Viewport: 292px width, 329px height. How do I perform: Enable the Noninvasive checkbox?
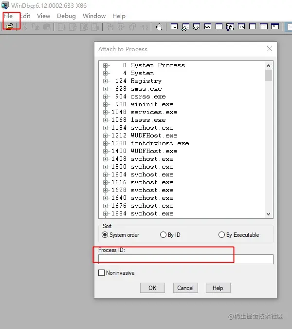coord(101,273)
